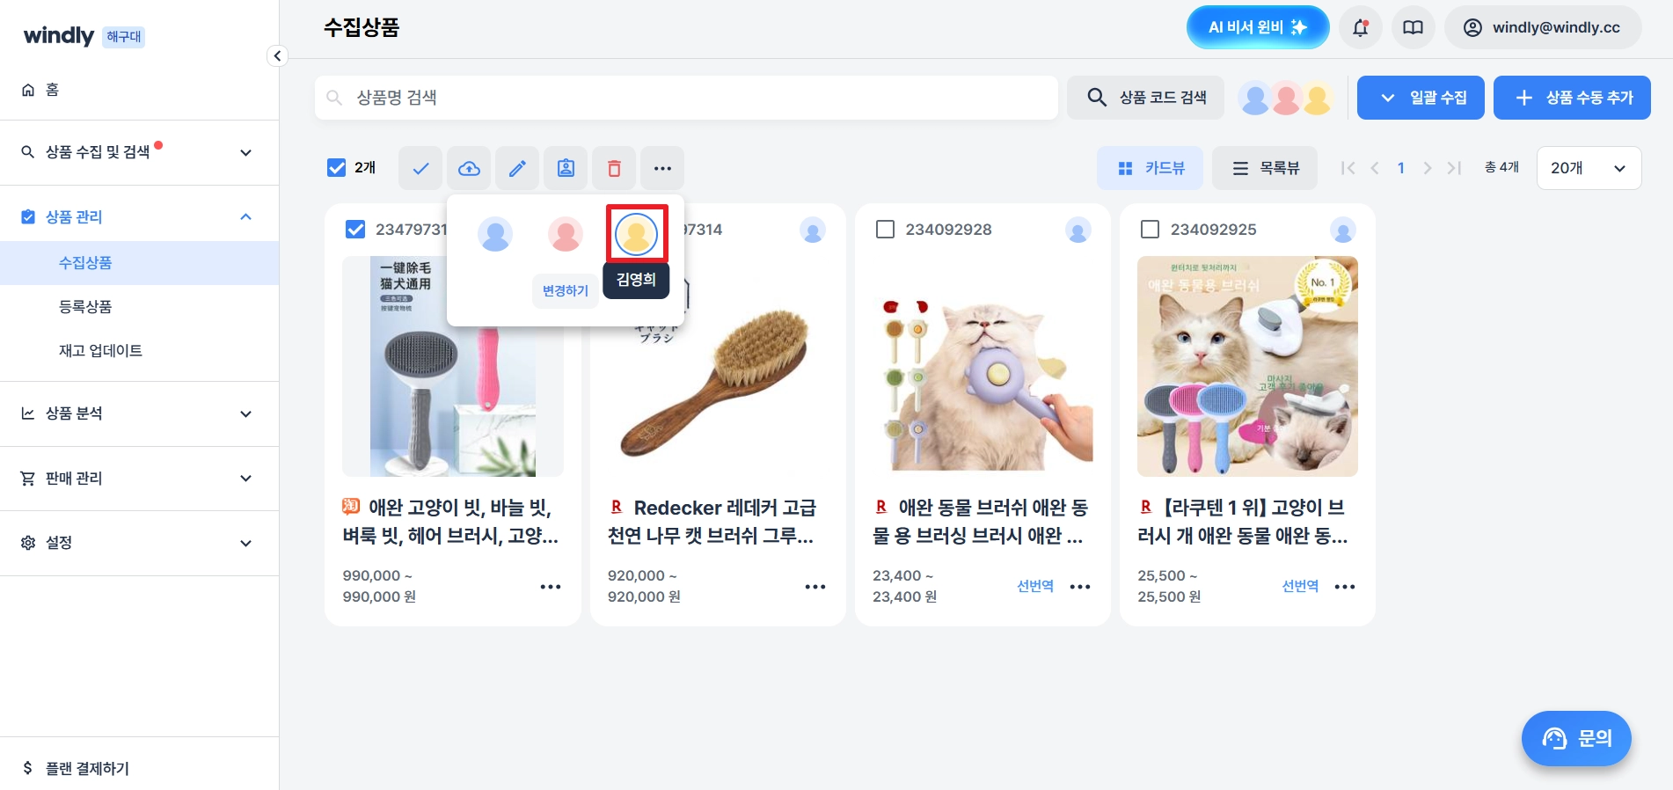Click 선번역 on the 25,500 원 card

pos(1300,587)
